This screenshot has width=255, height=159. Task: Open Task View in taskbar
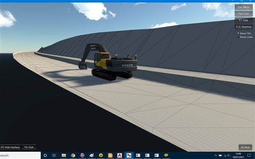coord(54,156)
